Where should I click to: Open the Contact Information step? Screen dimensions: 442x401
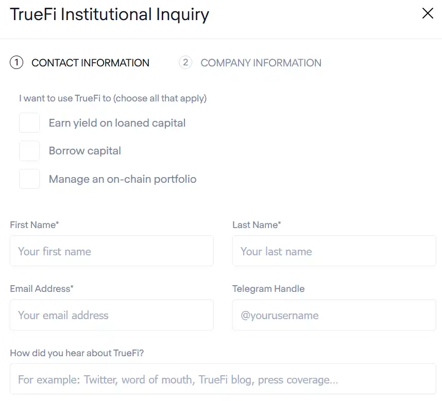pyautogui.click(x=90, y=63)
